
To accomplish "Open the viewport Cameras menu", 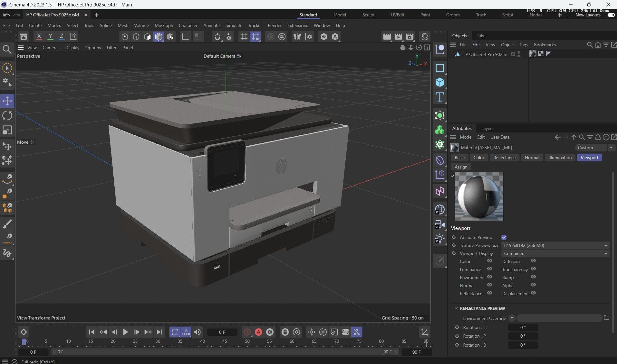I will tap(51, 48).
